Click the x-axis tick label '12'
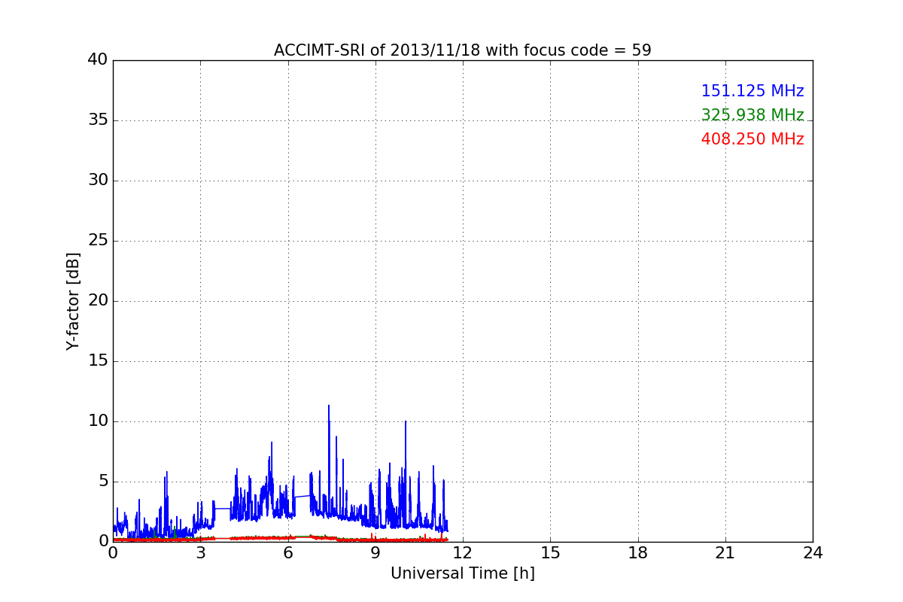Viewport: 903px width, 602px height. 463,553
